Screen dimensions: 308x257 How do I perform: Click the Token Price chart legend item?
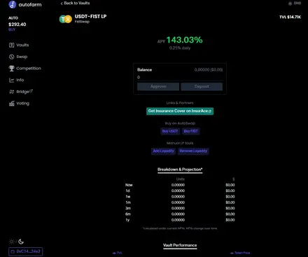240,253
